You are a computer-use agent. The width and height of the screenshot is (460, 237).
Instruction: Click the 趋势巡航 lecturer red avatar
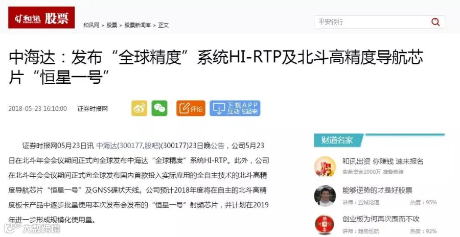325,225
